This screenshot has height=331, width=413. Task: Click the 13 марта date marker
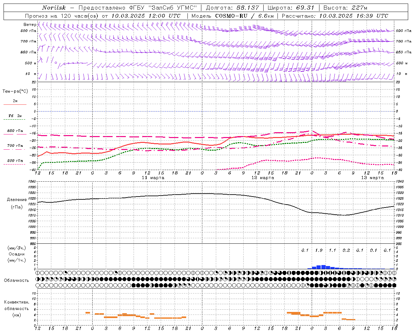click(372, 178)
